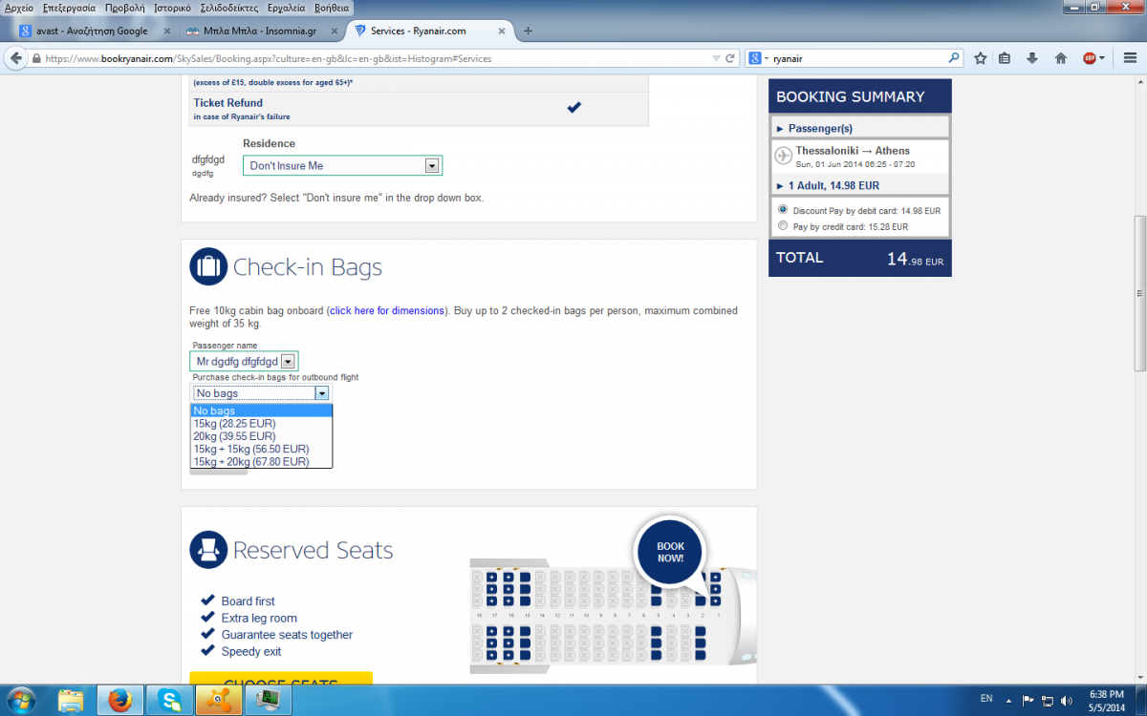
Task: Open the Επεξεργασία menu
Action: click(69, 7)
